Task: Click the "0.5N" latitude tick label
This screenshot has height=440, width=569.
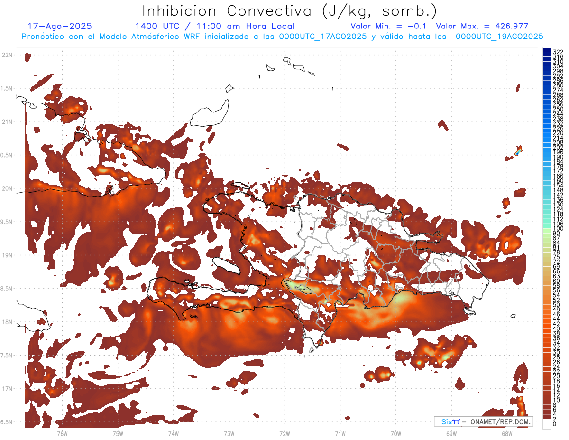Action: [7, 155]
